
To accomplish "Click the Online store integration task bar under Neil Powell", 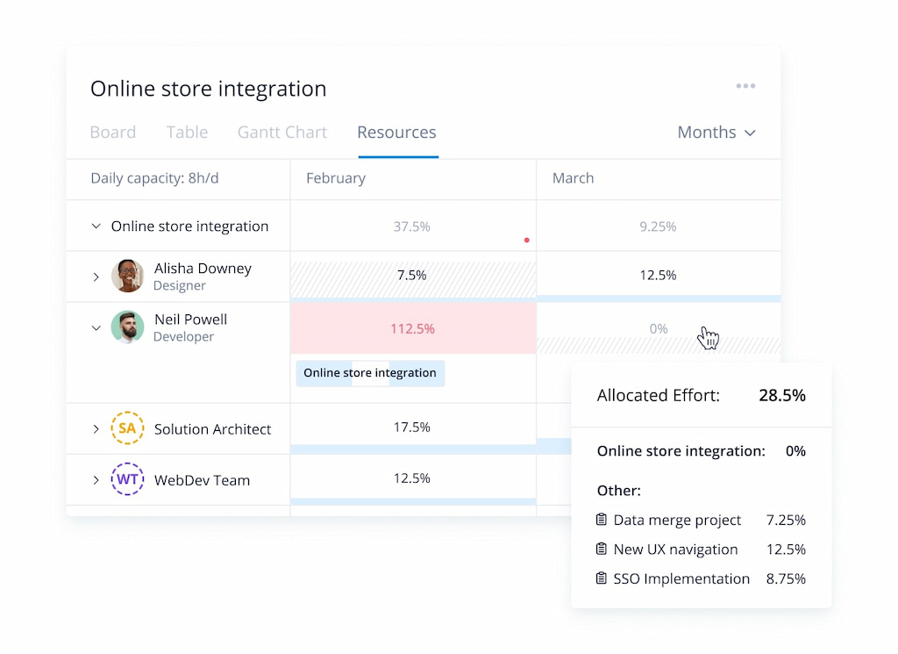I will (x=370, y=373).
